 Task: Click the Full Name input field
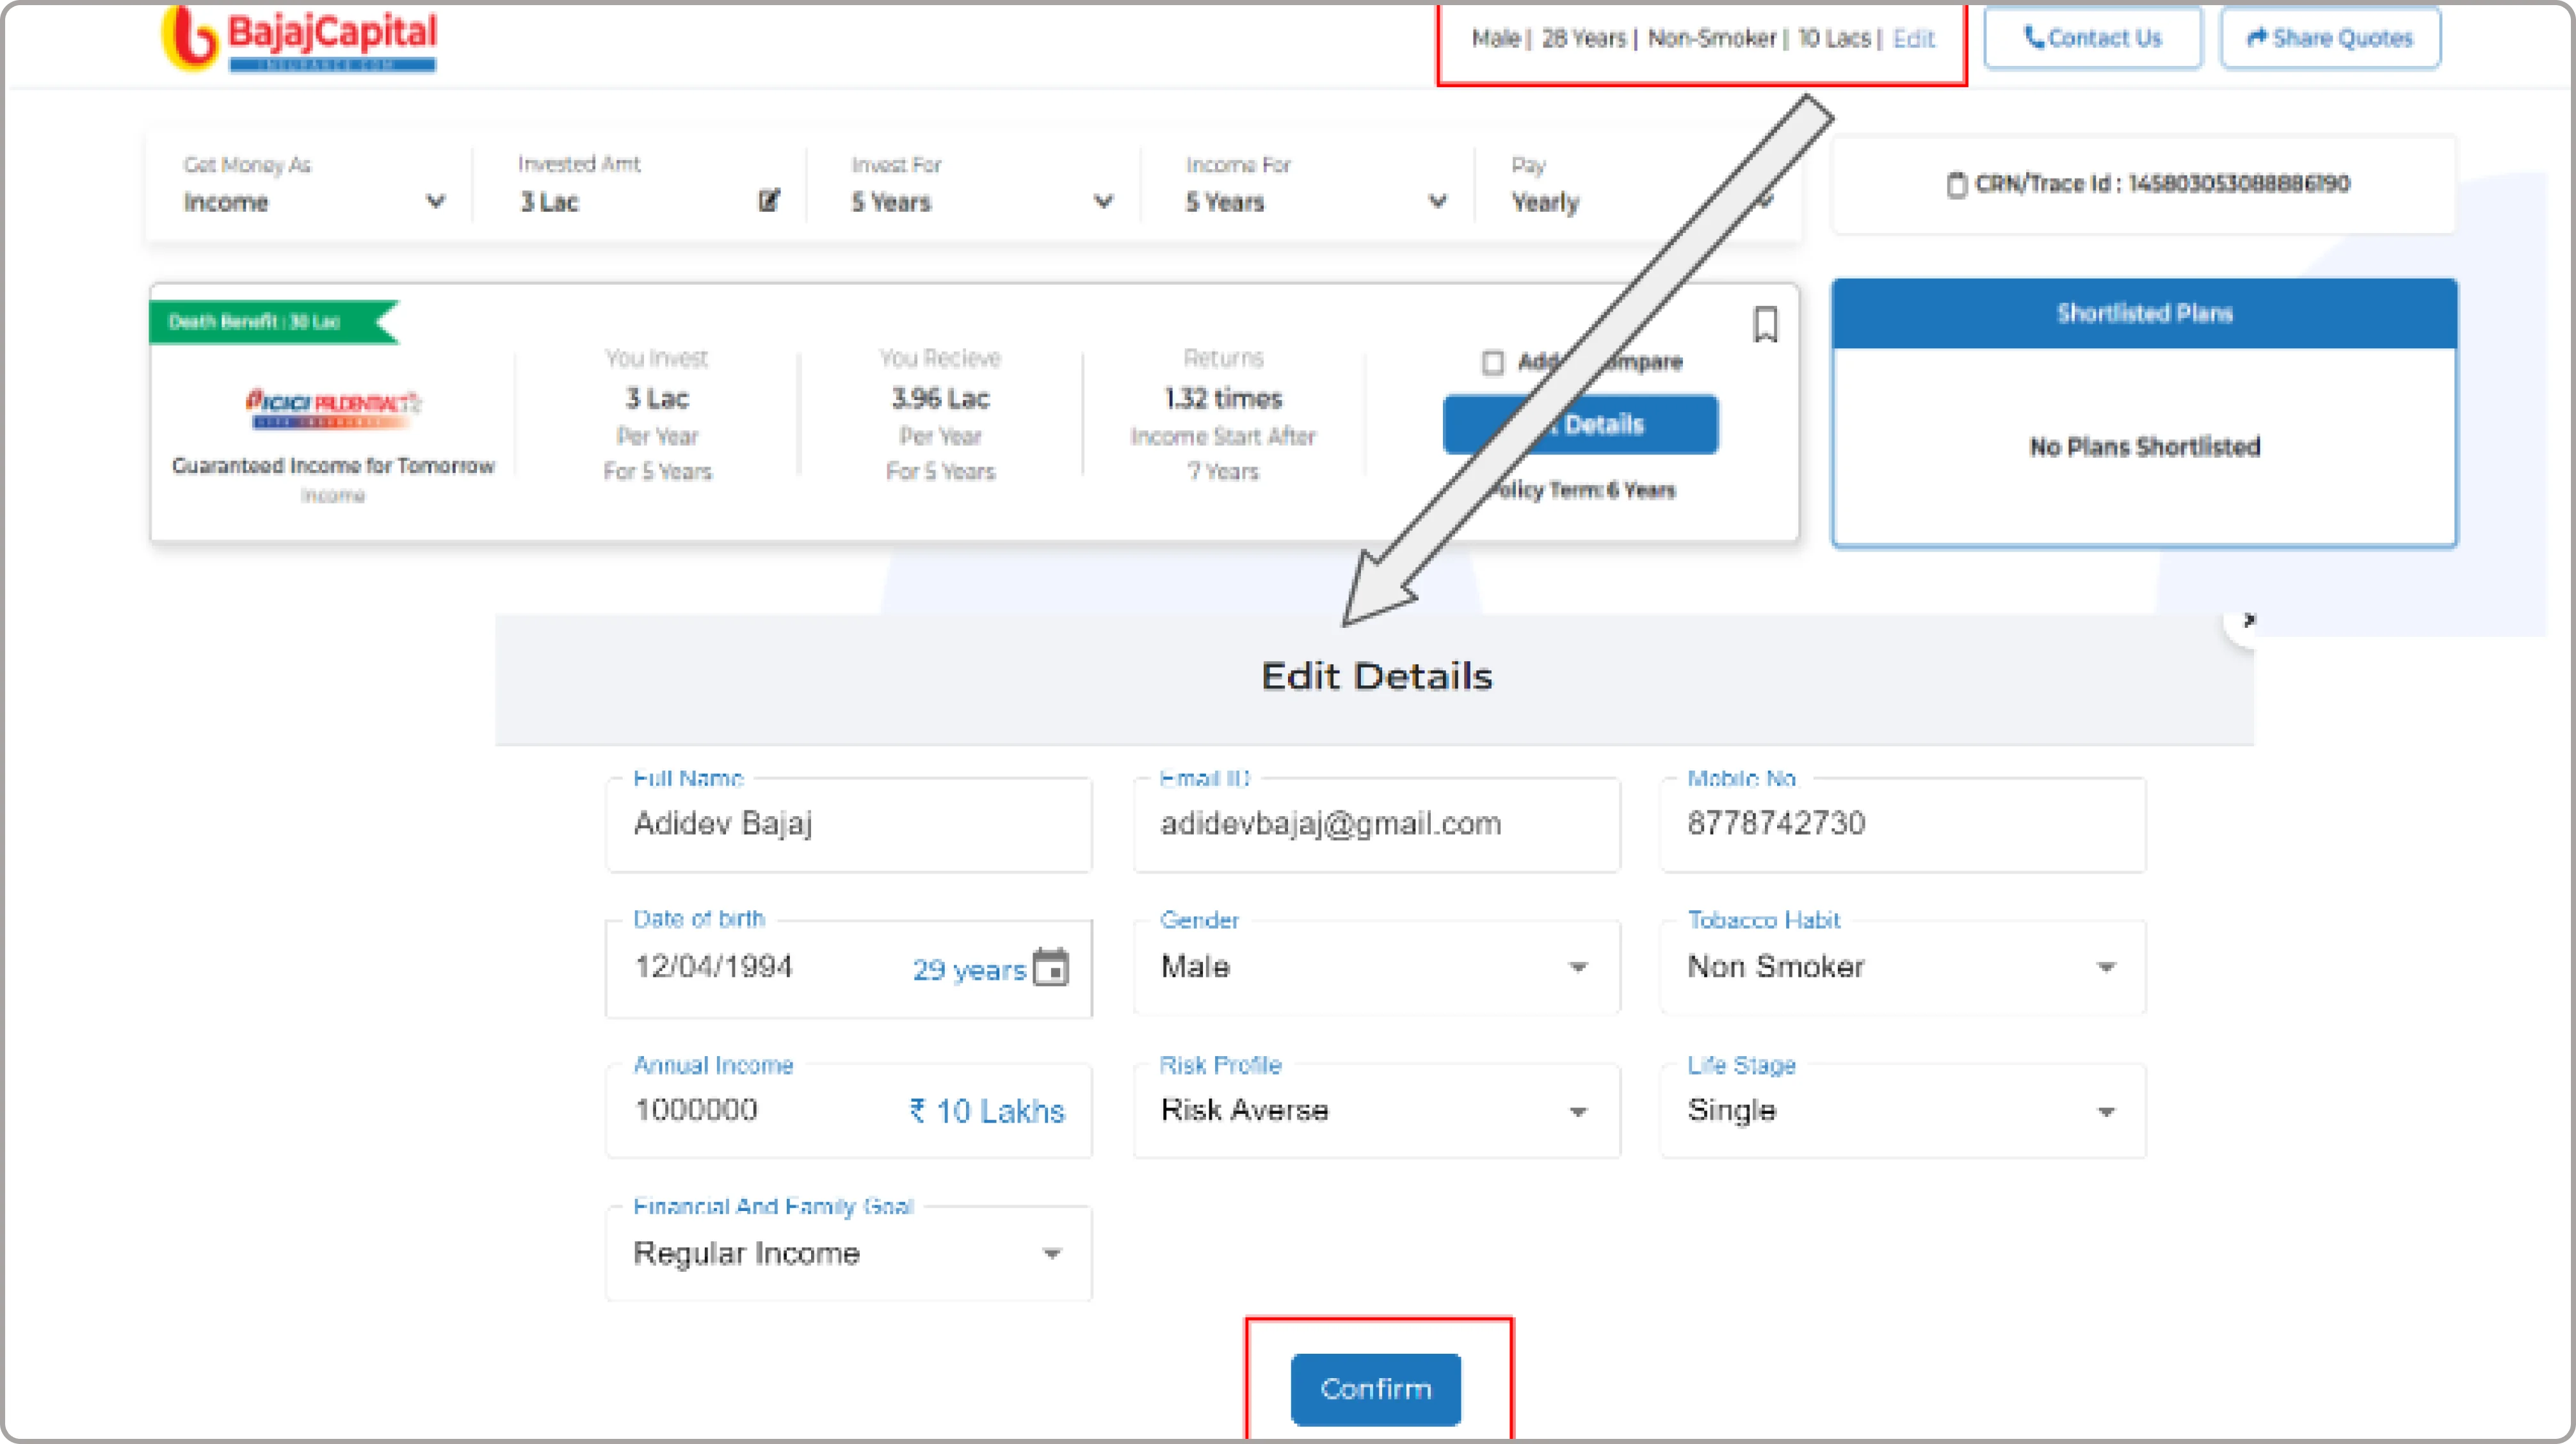click(848, 824)
